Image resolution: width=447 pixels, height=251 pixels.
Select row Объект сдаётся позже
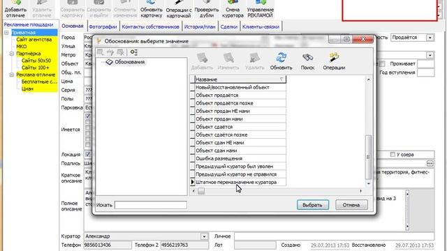coord(240,135)
